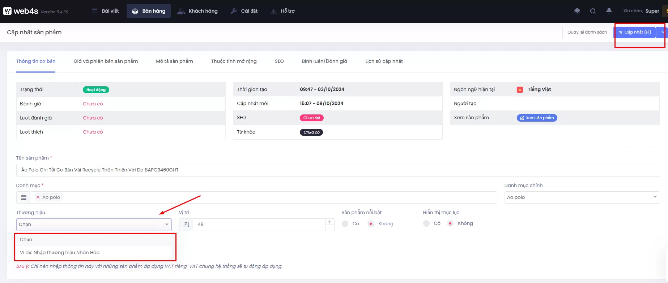Open the Thương hiệu dropdown
This screenshot has width=668, height=283.
94,225
